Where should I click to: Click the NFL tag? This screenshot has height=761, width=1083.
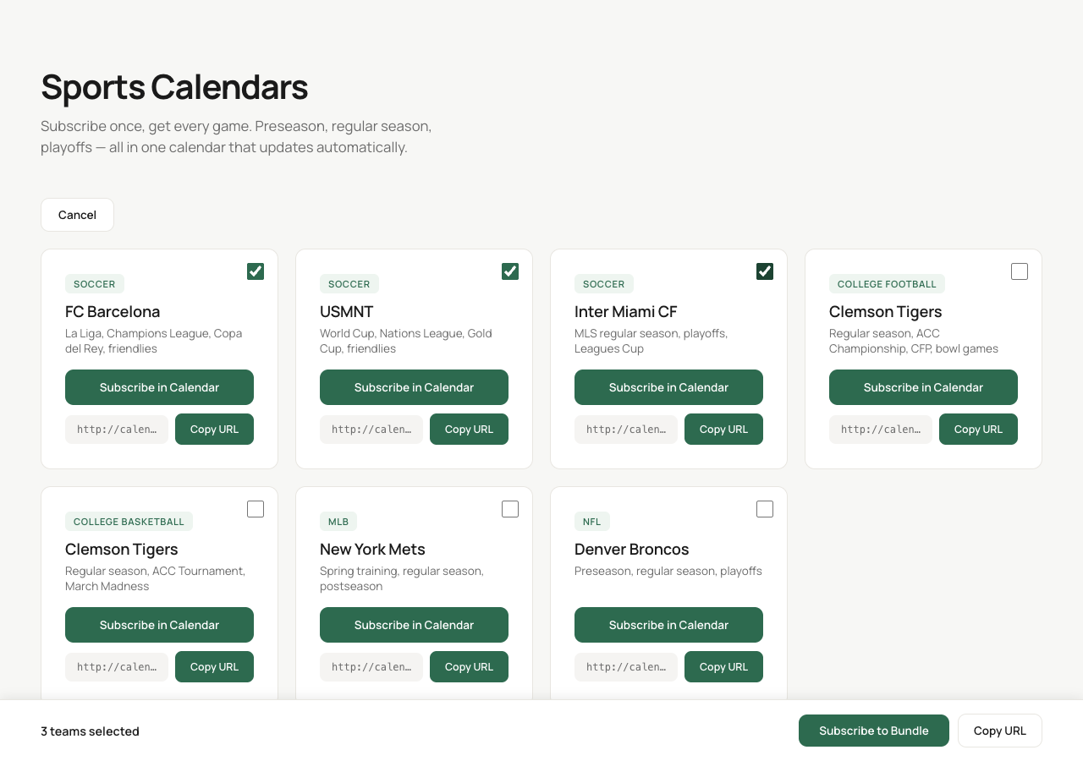coord(592,522)
